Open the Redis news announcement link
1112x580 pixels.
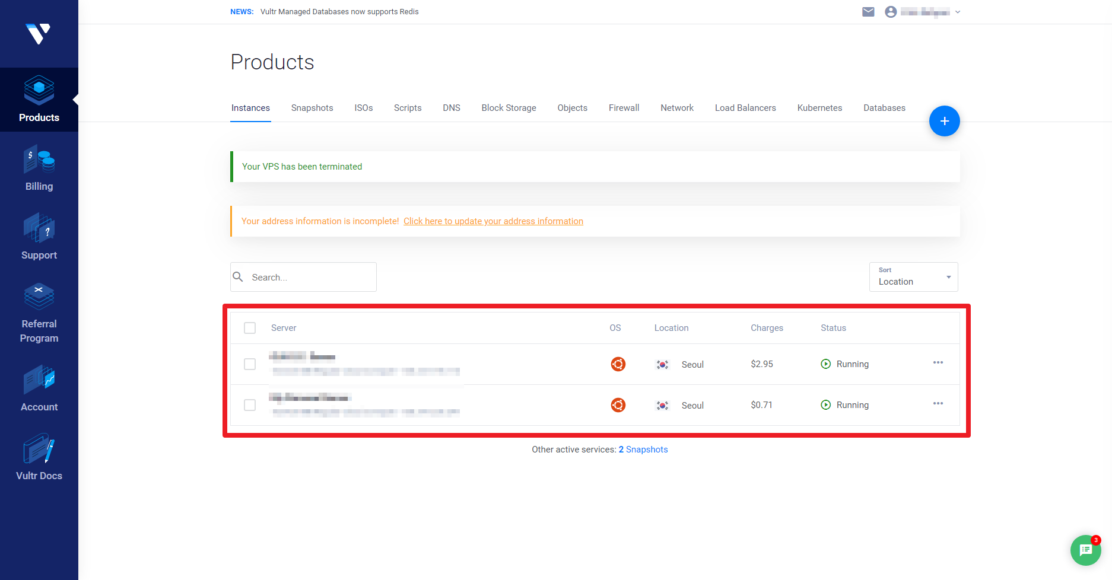pyautogui.click(x=339, y=12)
